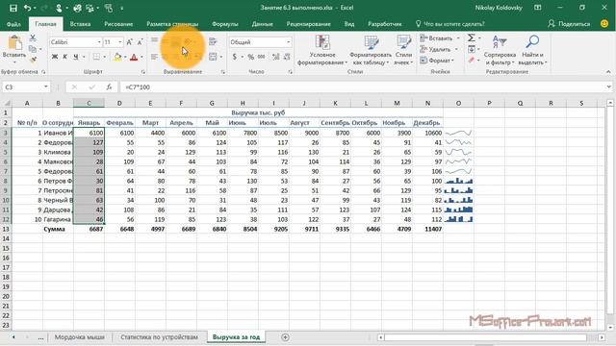This screenshot has height=346, width=616.
Task: Cut the selection with the scissors icon
Action: coord(33,38)
